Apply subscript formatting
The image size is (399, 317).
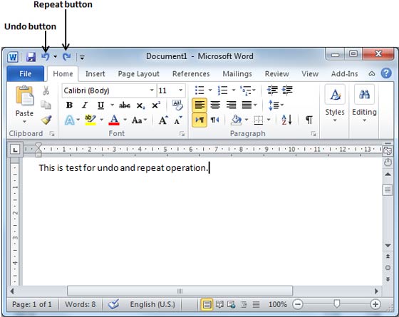click(140, 105)
